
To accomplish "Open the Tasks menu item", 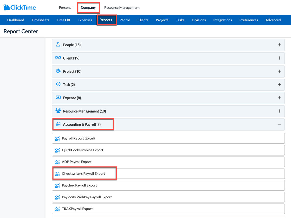I will pos(180,20).
